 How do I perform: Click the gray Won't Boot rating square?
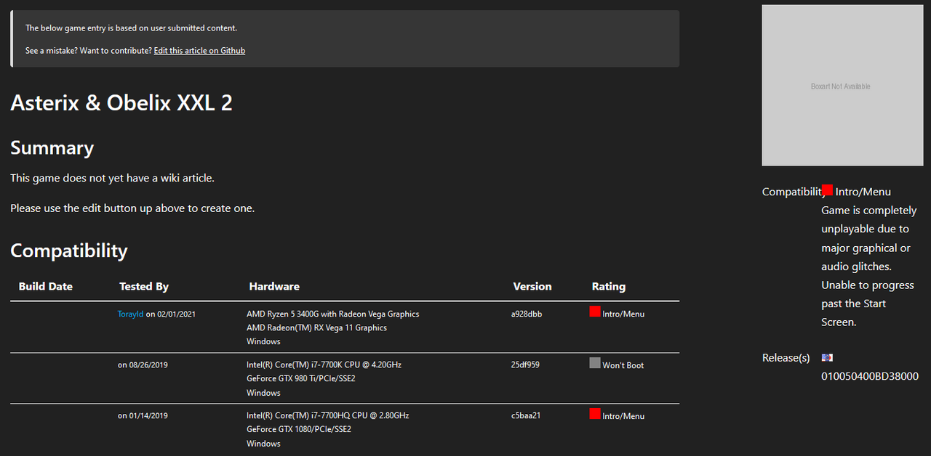point(595,363)
